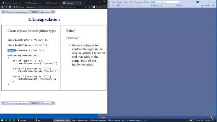Open top Inheritance link
This screenshot has height=122, width=217.
pyautogui.click(x=45, y=12)
